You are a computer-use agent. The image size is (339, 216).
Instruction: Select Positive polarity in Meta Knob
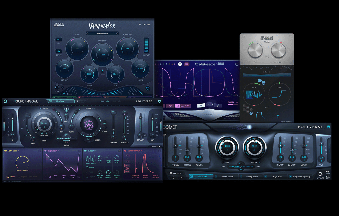point(11,177)
